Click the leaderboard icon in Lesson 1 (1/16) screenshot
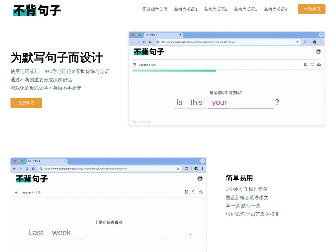This screenshot has width=336, height=252. 201,192
